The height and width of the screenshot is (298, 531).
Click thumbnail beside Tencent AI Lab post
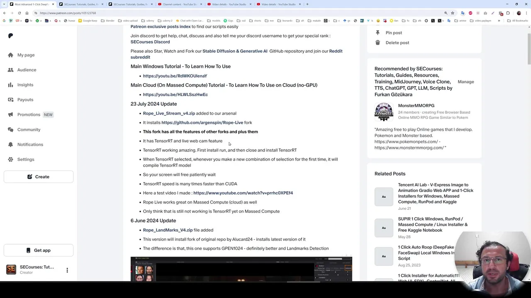pos(384,197)
